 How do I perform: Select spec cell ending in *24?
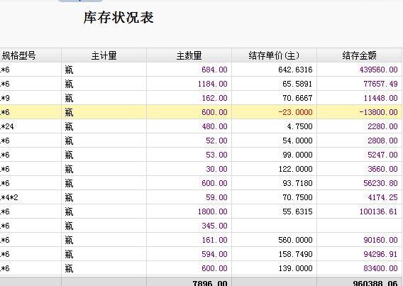click(31, 126)
